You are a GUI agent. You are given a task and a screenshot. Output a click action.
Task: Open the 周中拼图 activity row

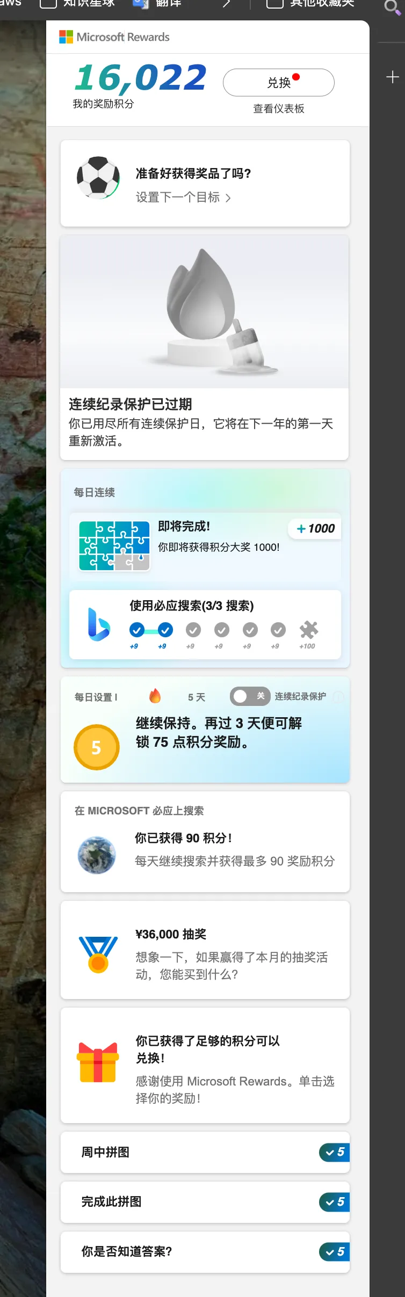[x=205, y=1152]
